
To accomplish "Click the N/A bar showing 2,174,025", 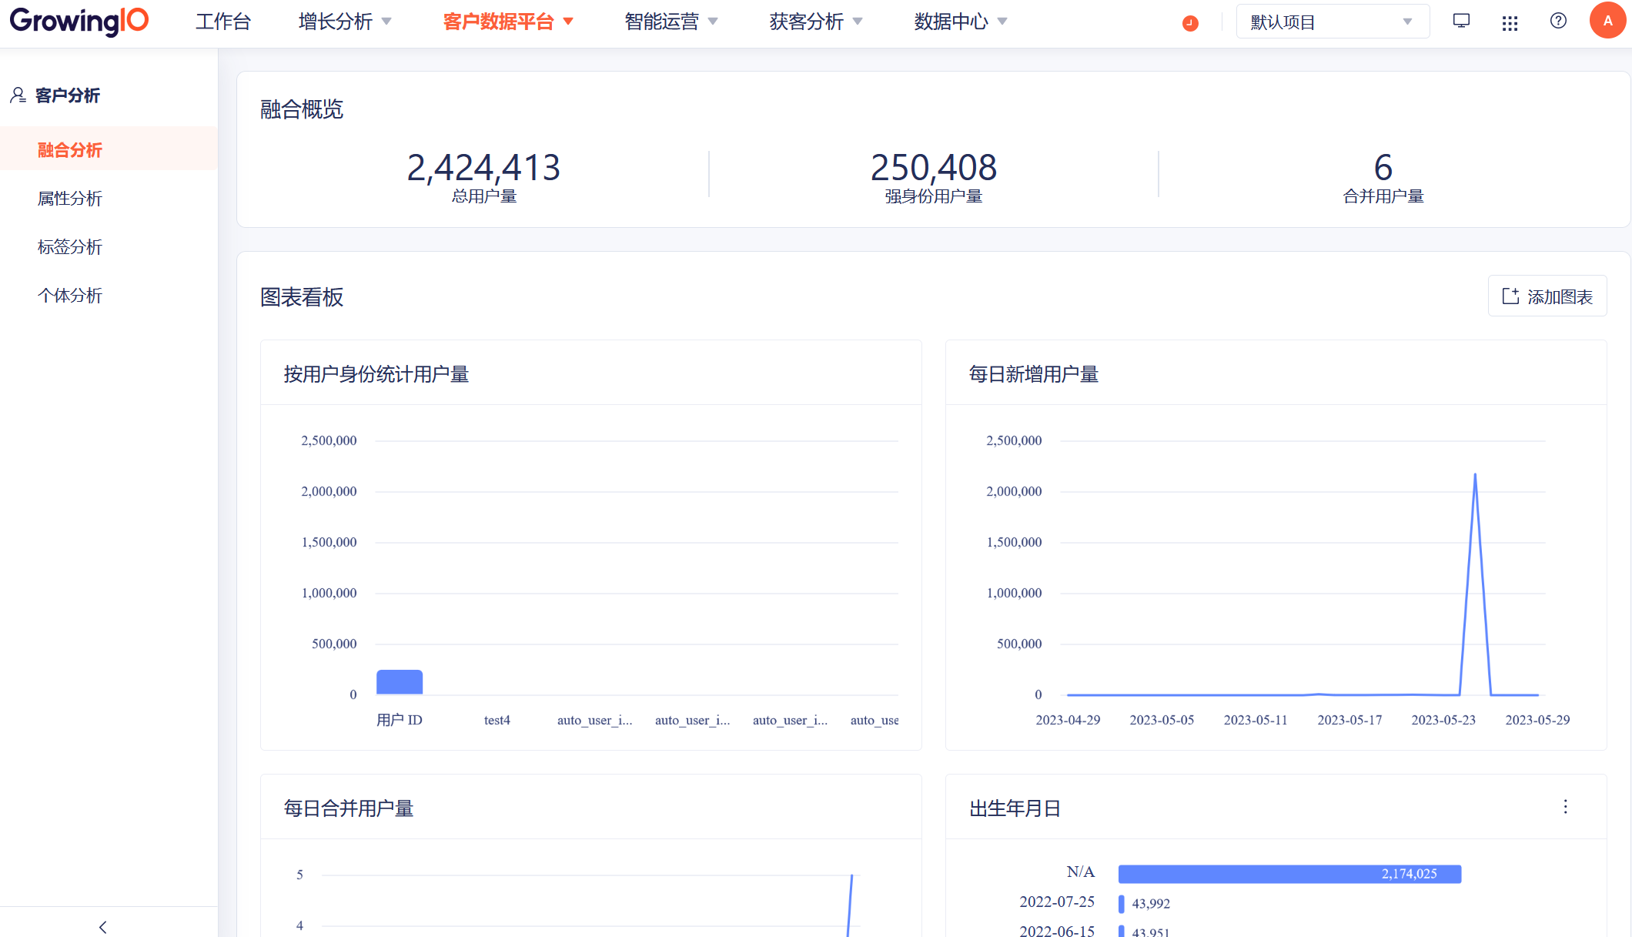I will 1289,874.
